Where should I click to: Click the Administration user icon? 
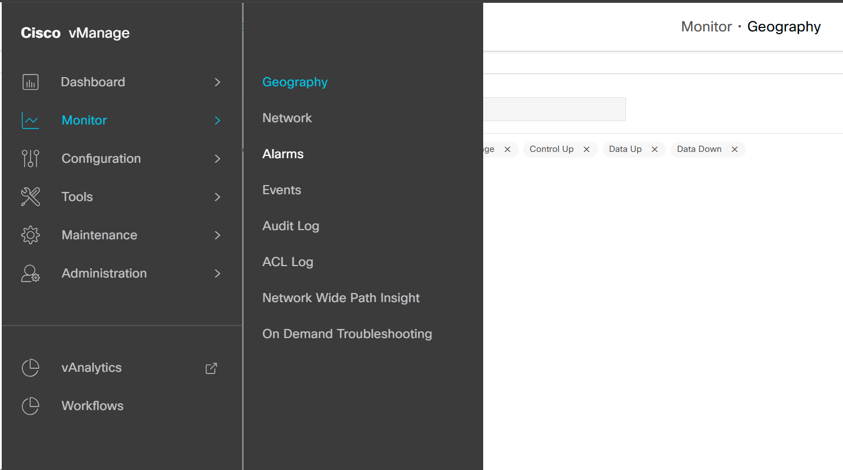pyautogui.click(x=30, y=274)
